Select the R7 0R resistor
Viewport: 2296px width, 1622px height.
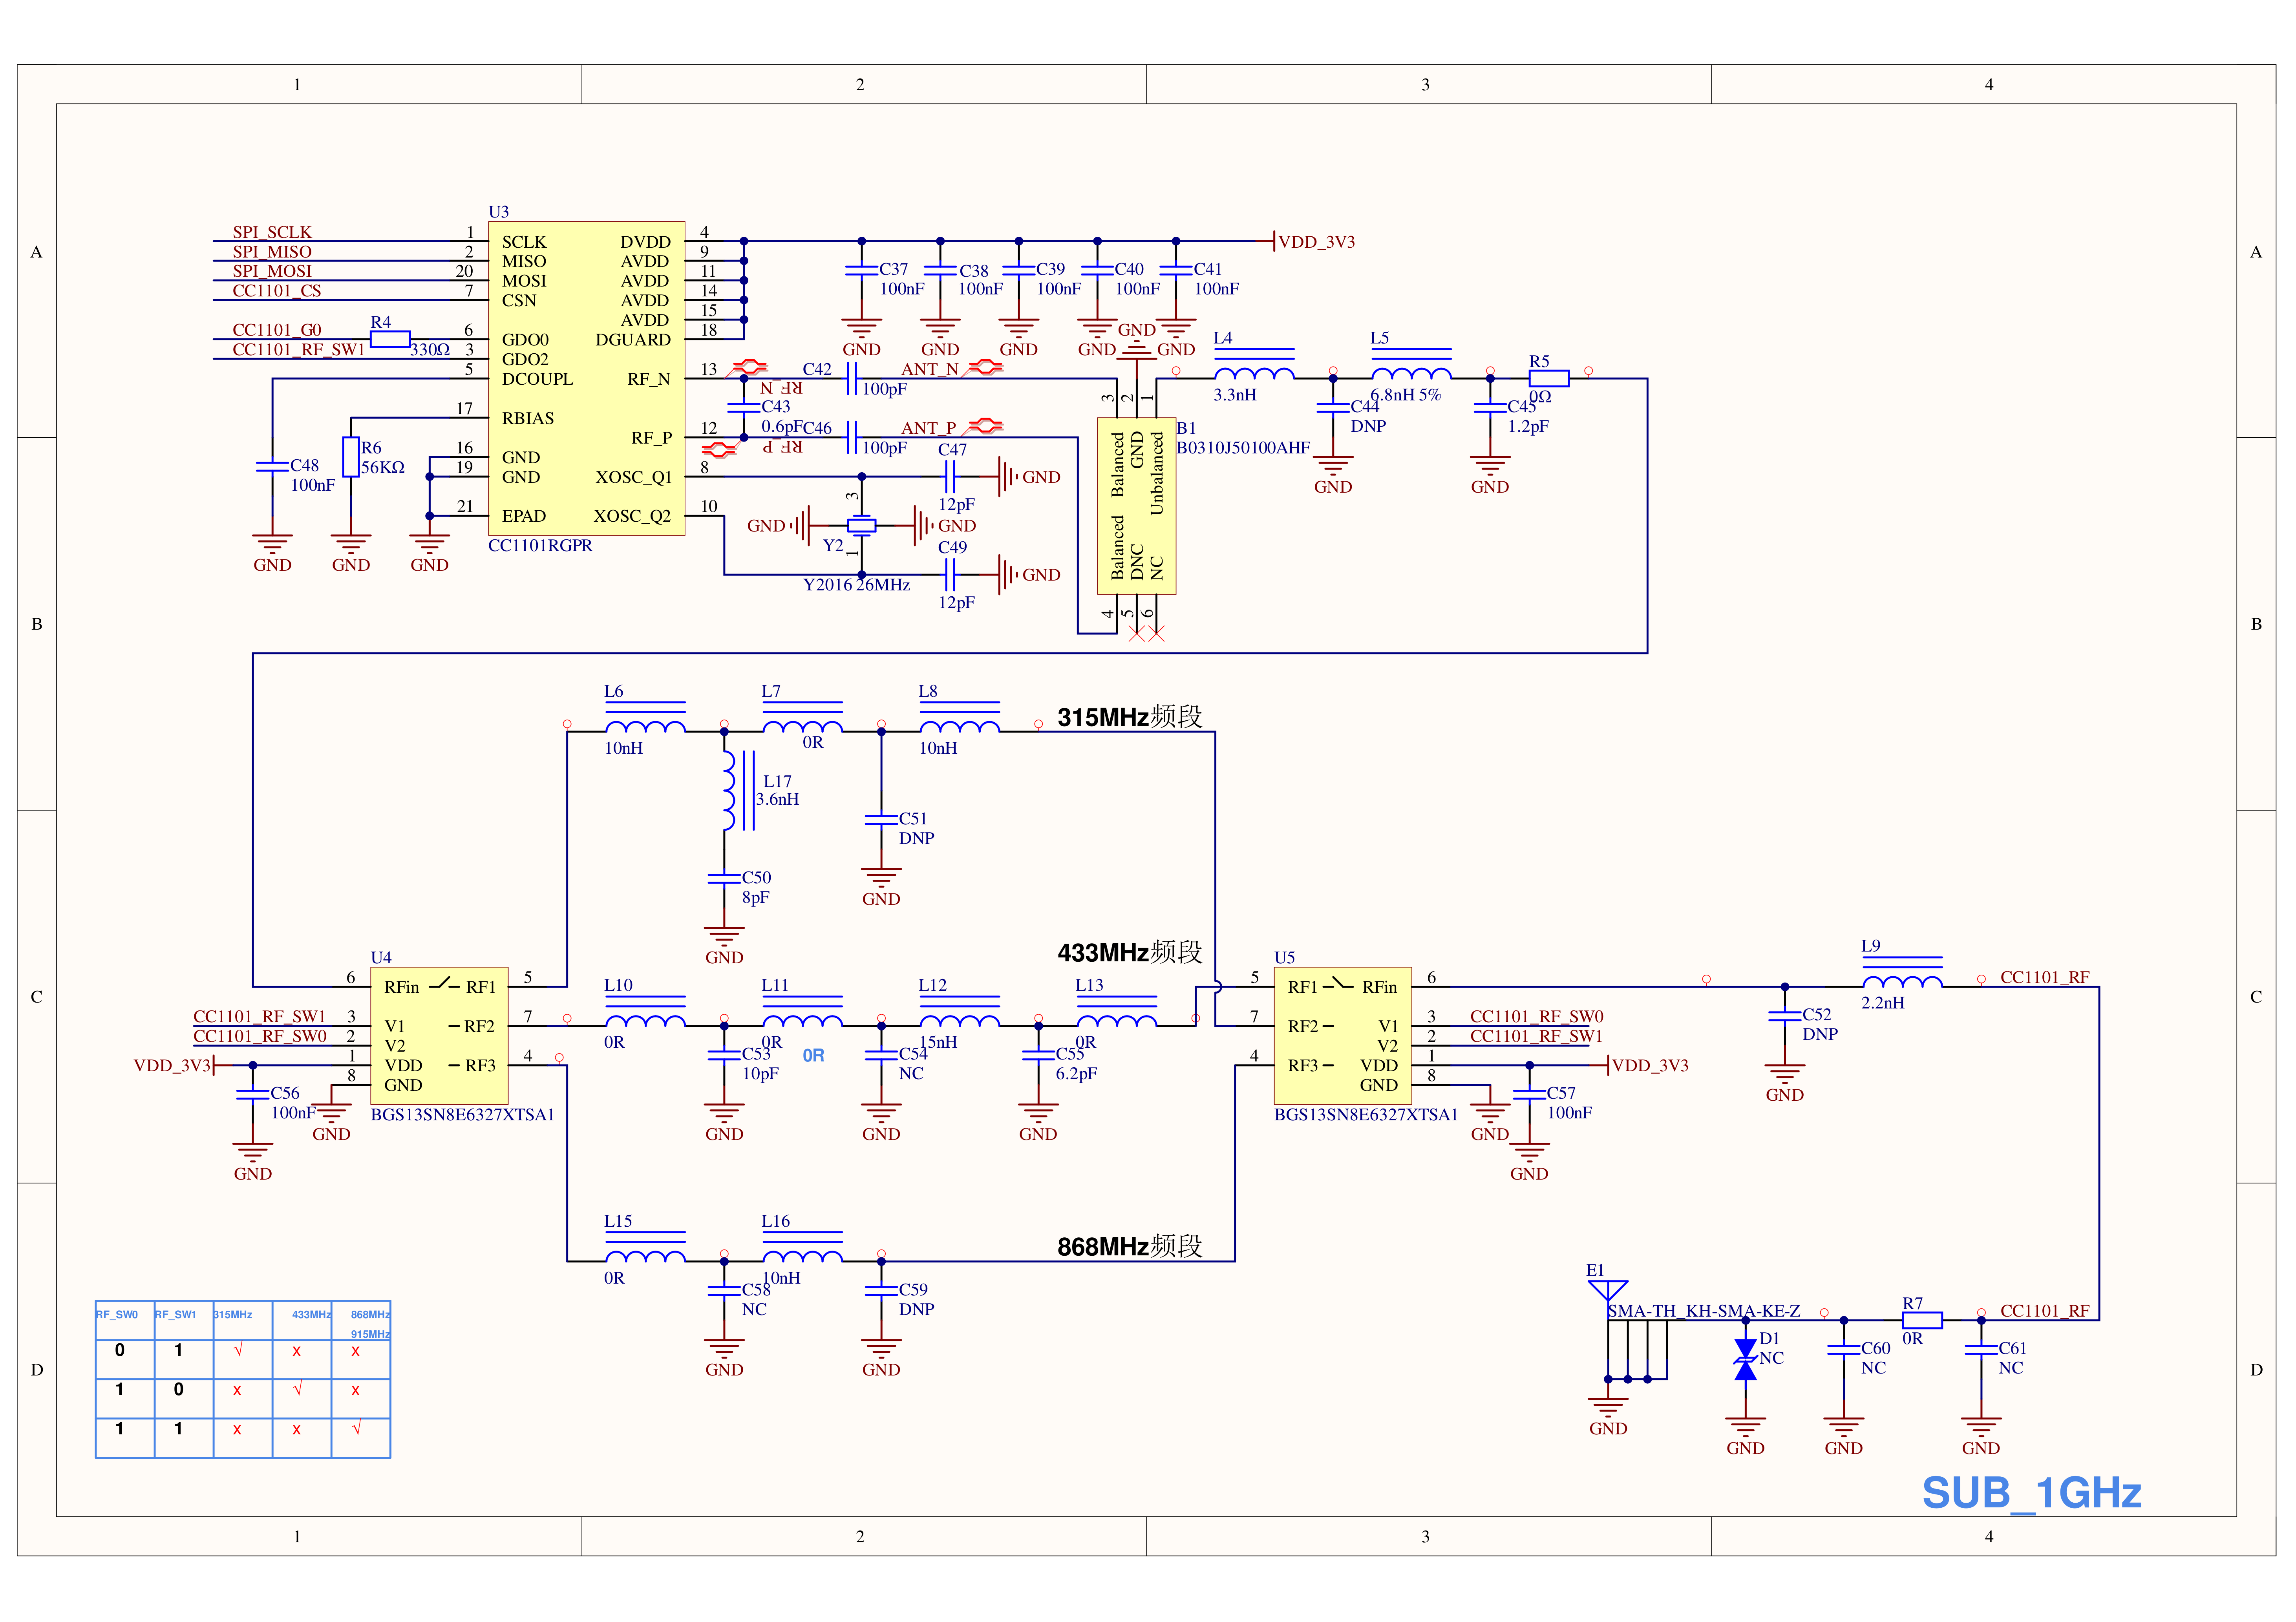[x=1921, y=1320]
